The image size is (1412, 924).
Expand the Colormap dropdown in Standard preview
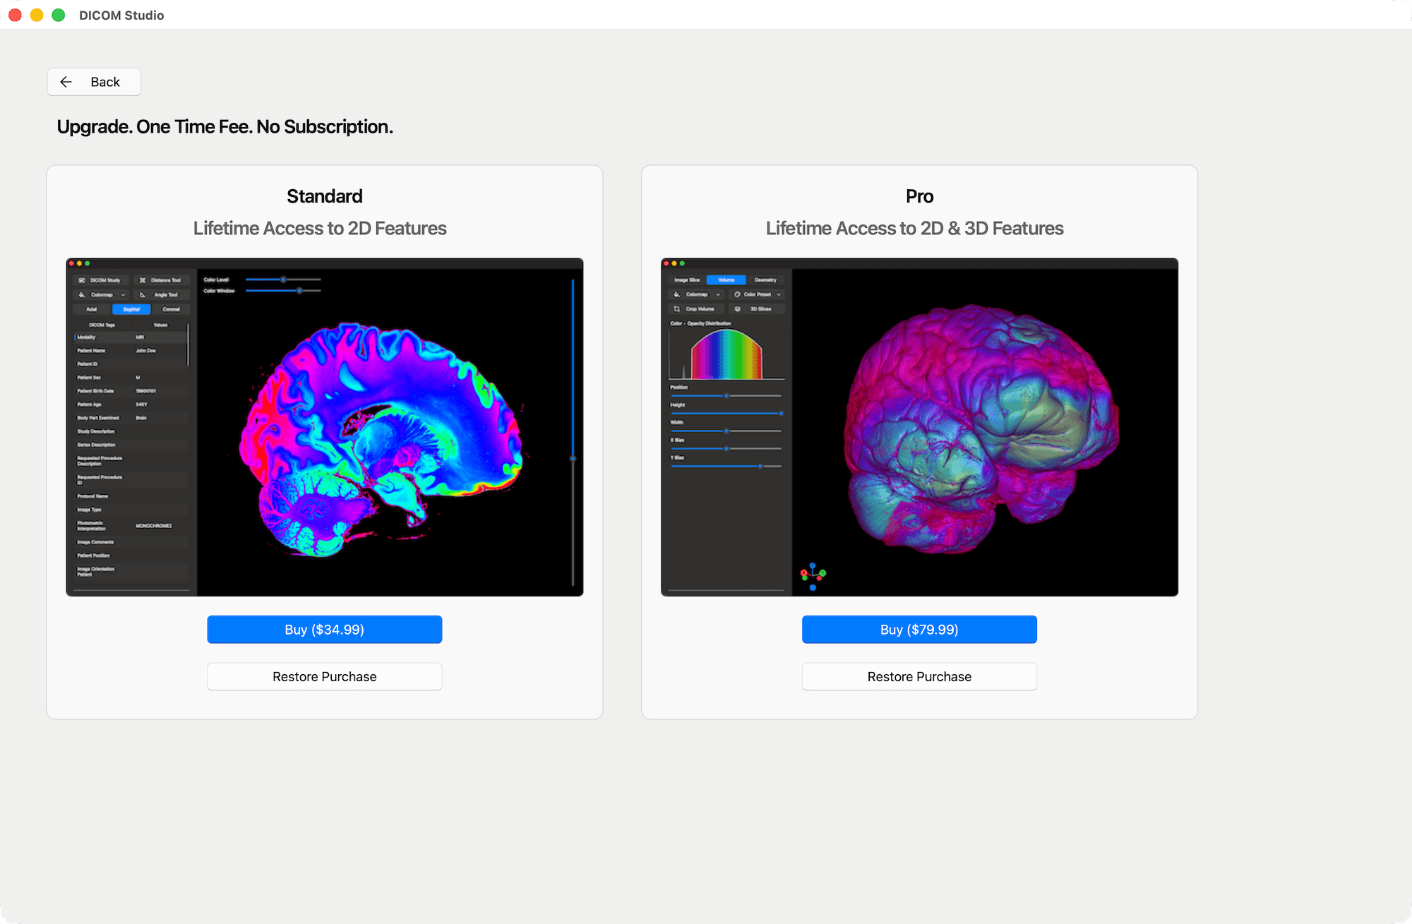(x=121, y=295)
